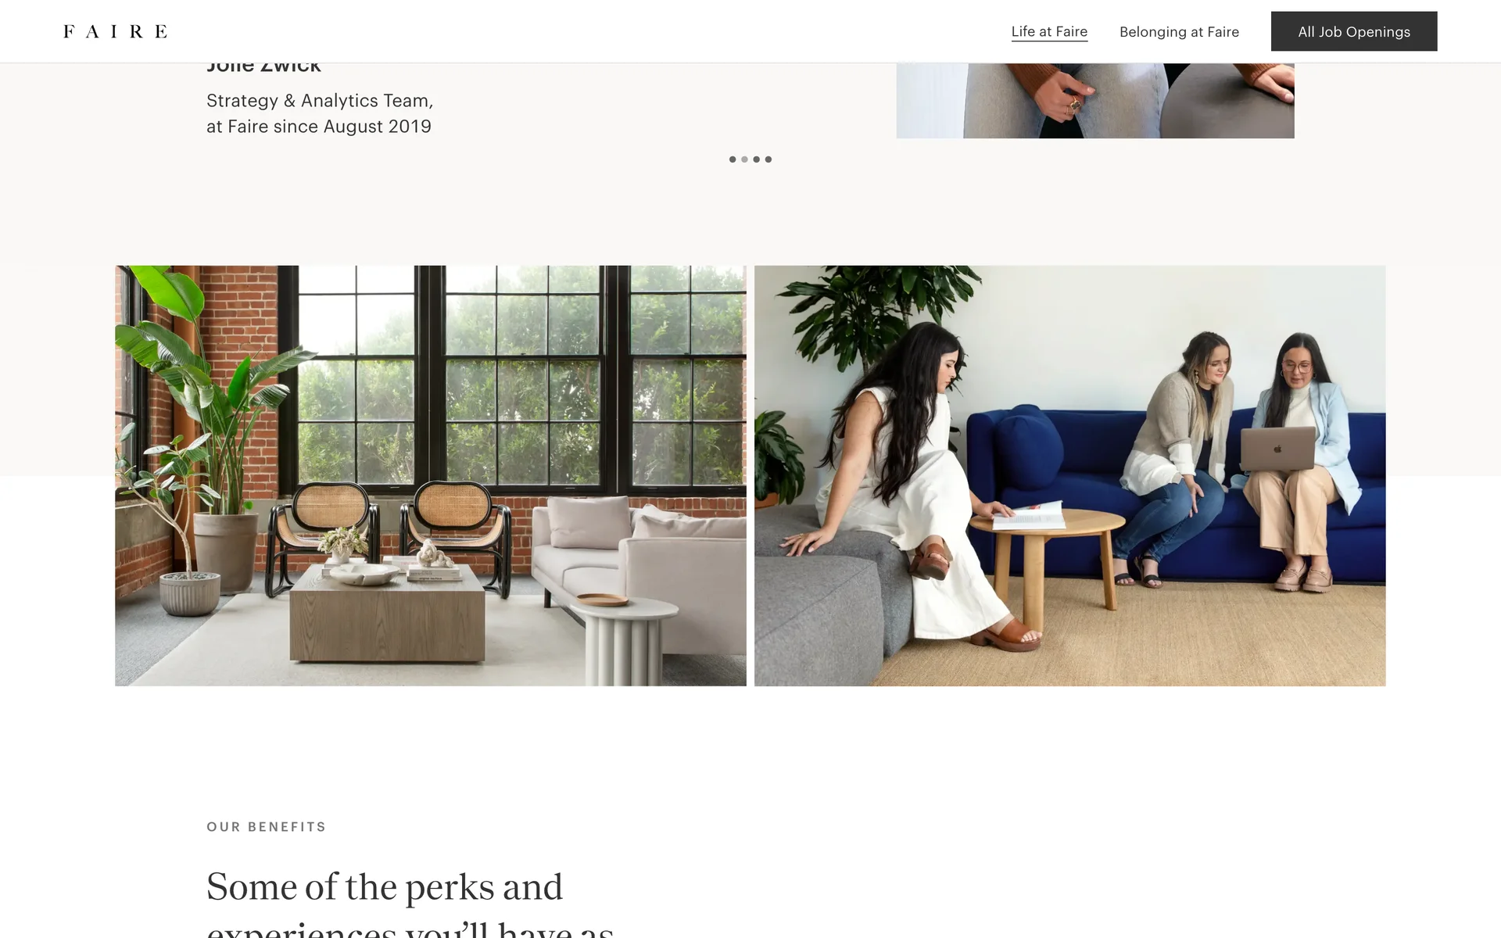This screenshot has width=1501, height=938.
Task: Open the Life at Faire page
Action: 1049,31
